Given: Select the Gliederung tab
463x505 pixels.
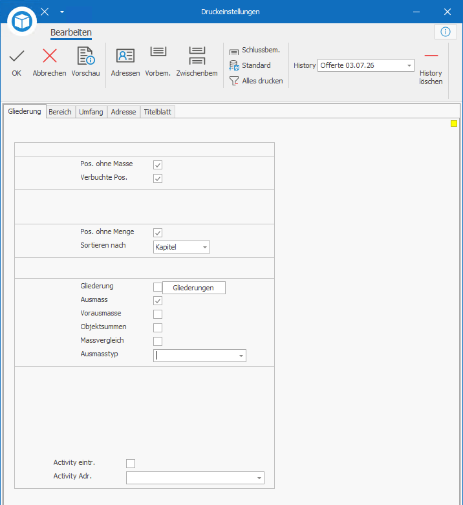Looking at the screenshot, I should (25, 111).
